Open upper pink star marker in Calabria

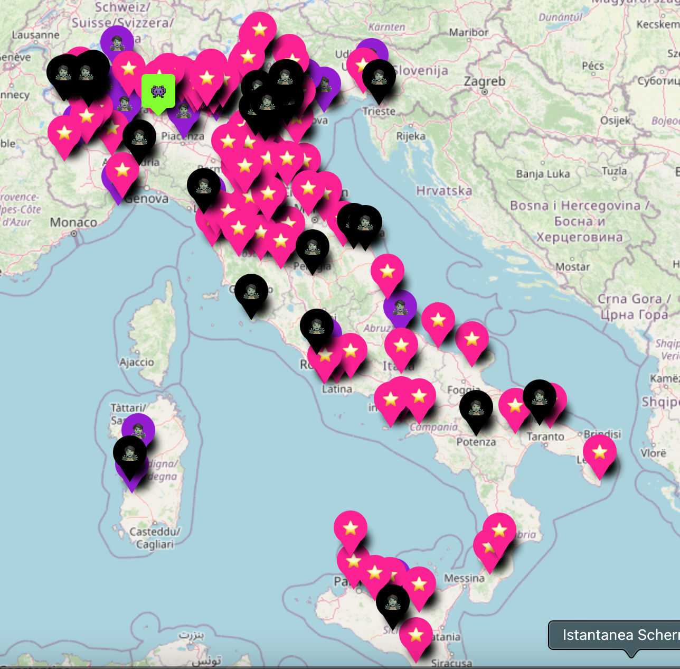click(x=499, y=530)
